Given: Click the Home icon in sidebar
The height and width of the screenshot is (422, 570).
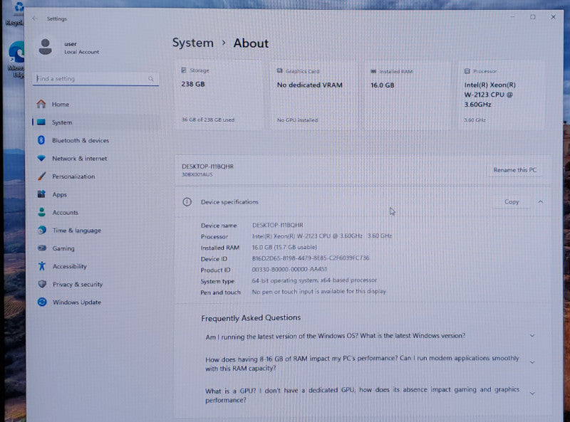Looking at the screenshot, I should 41,104.
